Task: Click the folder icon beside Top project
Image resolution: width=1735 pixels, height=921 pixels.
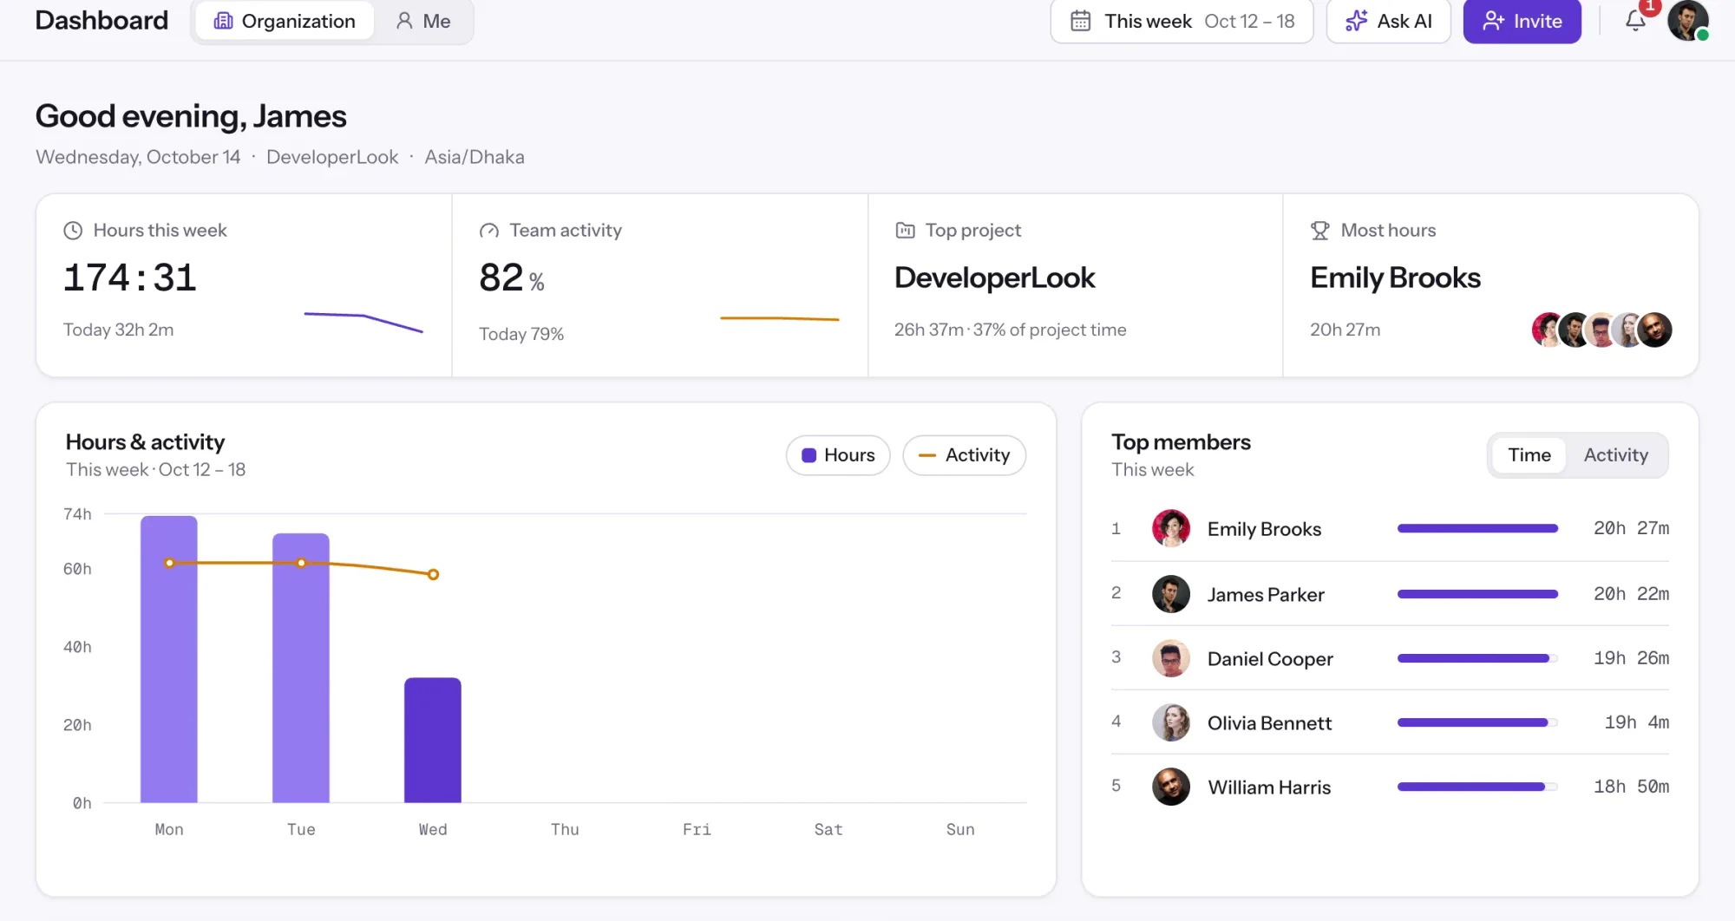Action: click(905, 231)
